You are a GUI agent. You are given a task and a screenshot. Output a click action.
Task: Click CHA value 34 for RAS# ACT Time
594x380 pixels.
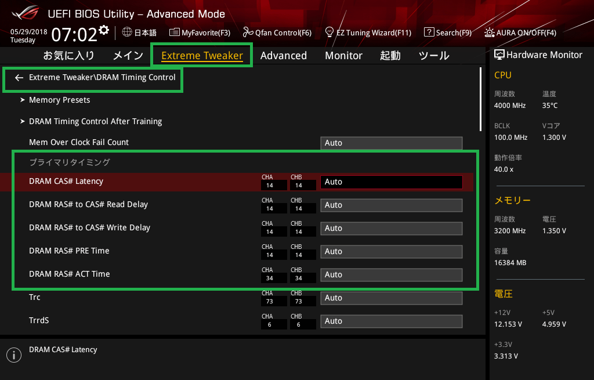pyautogui.click(x=269, y=278)
